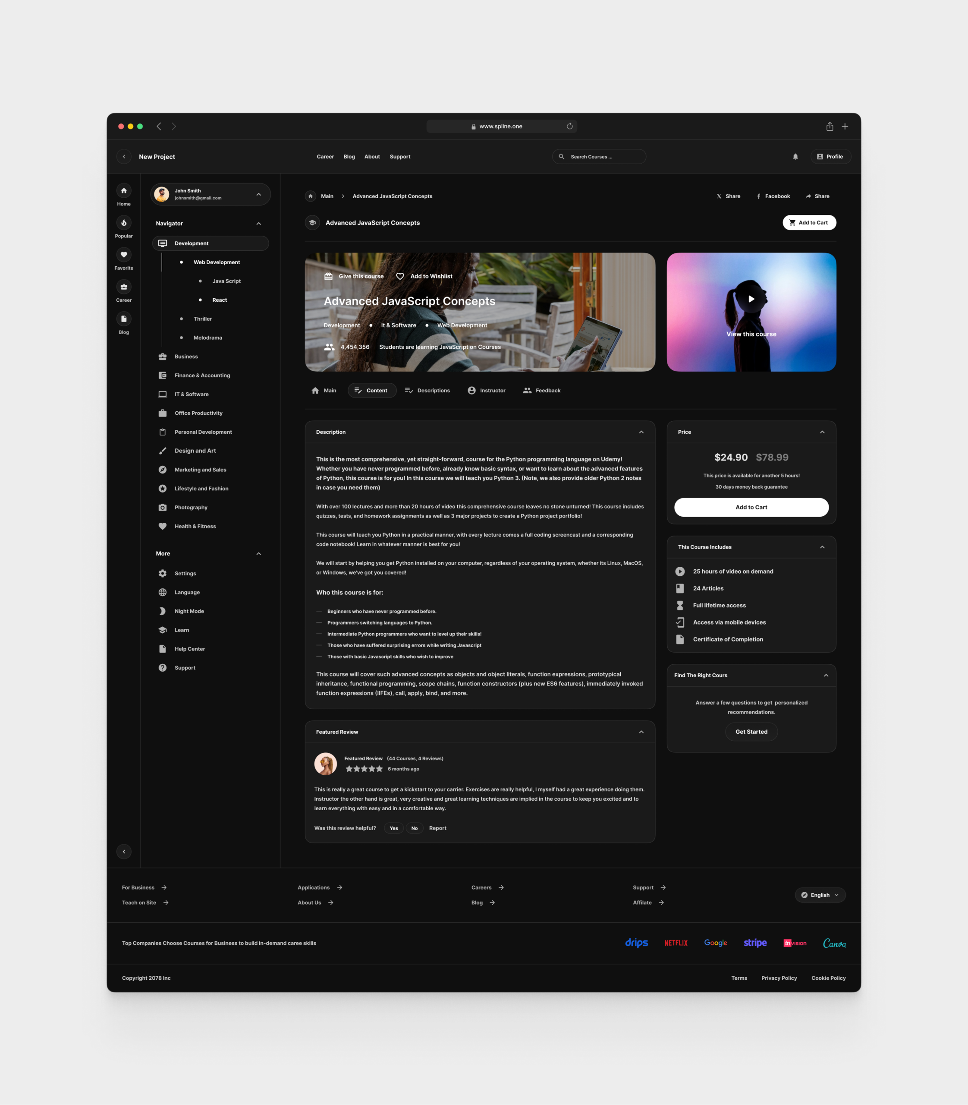Open About in top menu

click(x=372, y=157)
